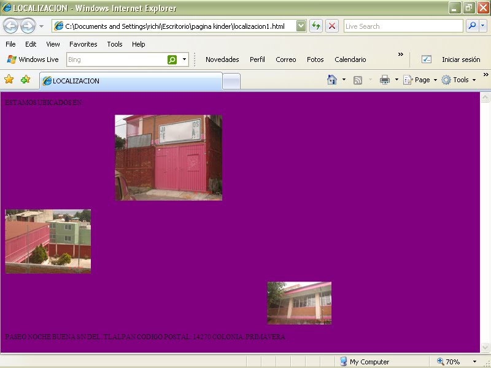Open the Page command bar menu
This screenshot has width=491, height=368.
pos(420,80)
